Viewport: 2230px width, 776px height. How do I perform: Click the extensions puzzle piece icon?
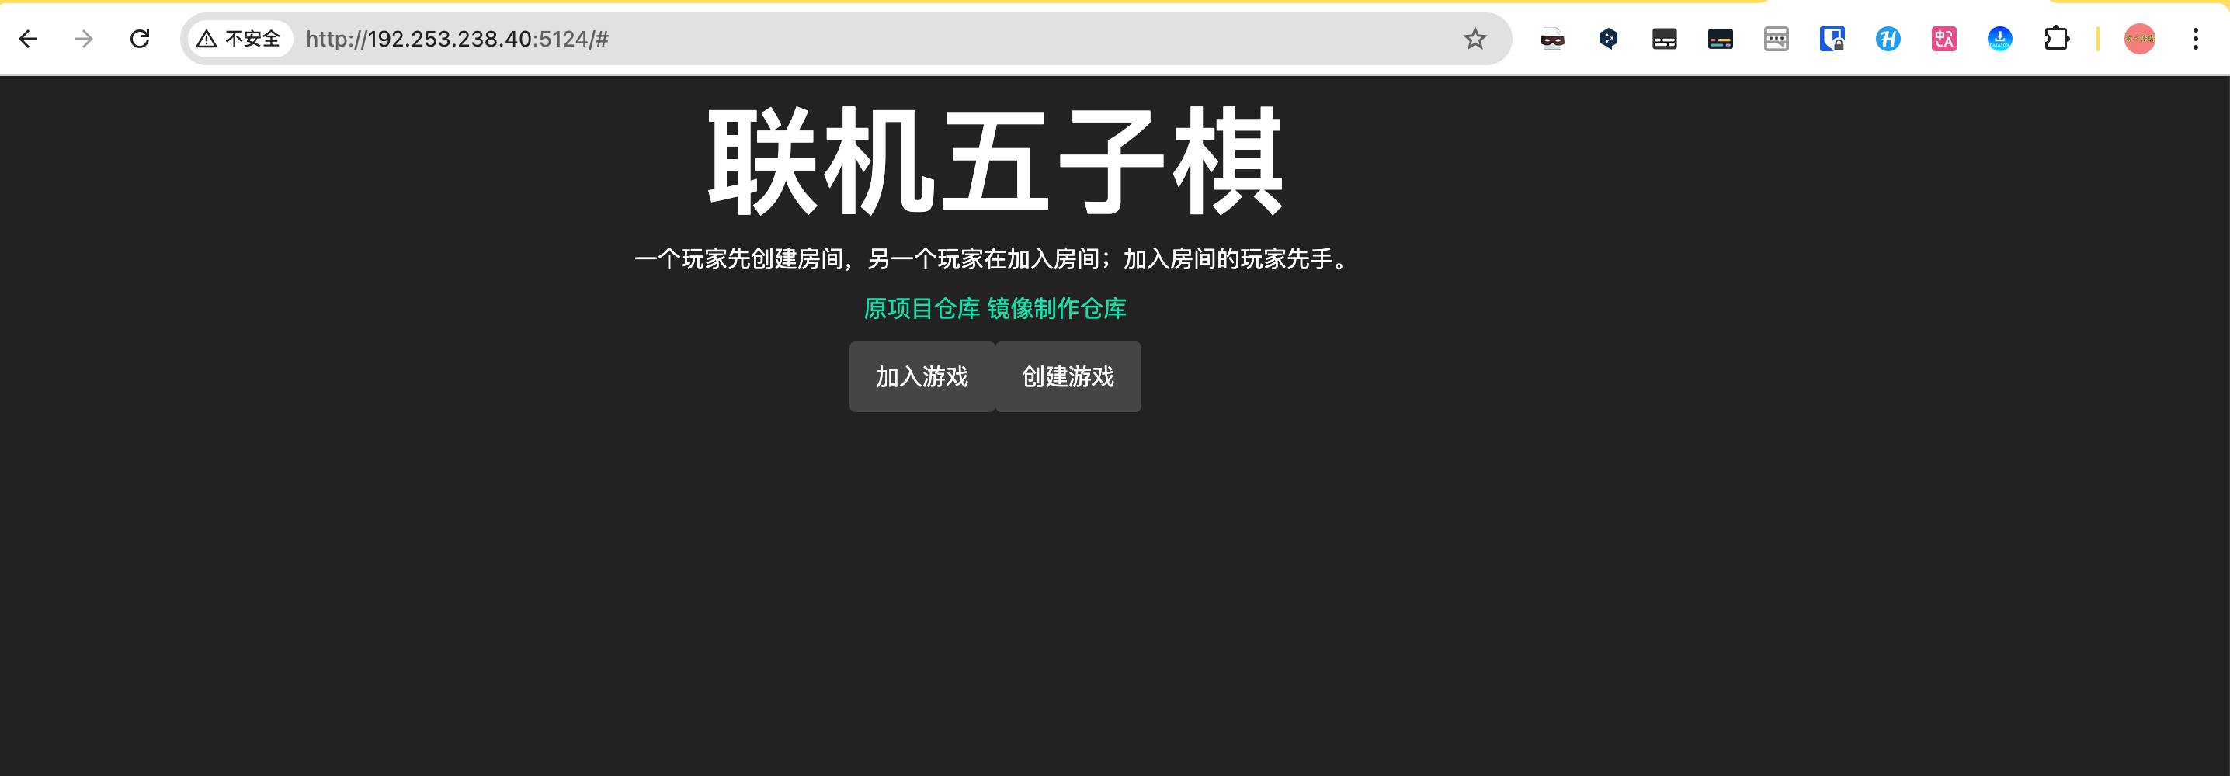click(2058, 39)
